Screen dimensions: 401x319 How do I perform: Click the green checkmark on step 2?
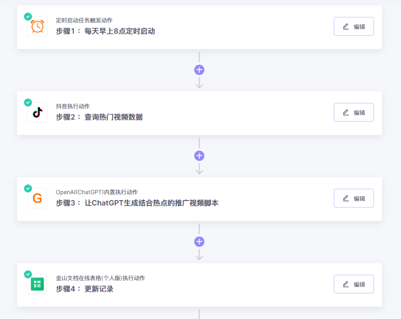point(28,103)
